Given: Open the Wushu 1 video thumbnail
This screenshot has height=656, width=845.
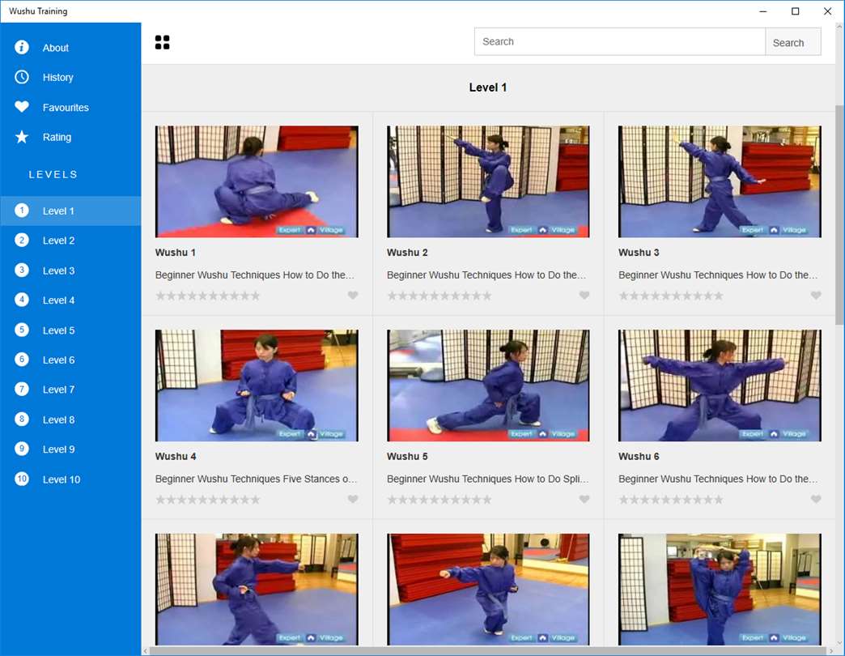Looking at the screenshot, I should coord(257,181).
